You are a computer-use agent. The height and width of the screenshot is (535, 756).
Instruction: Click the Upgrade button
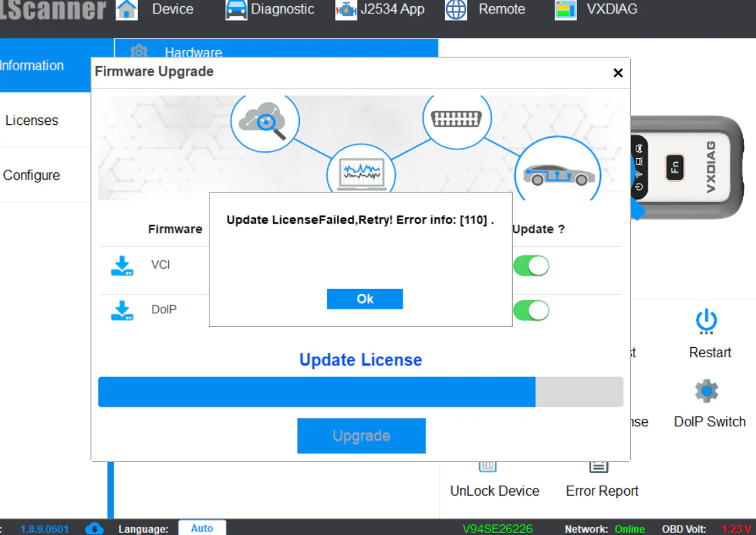(361, 436)
